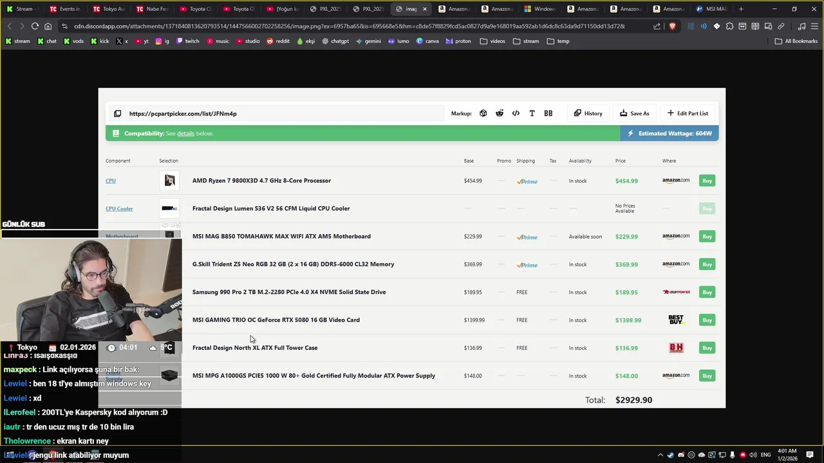The height and width of the screenshot is (463, 824).
Task: Switch to the MSI MAG browser tab
Action: tap(712, 9)
